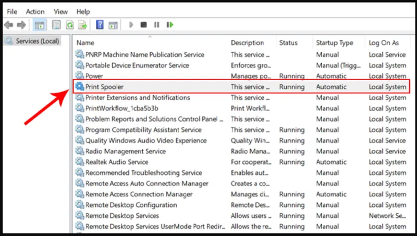Viewport: 417px width, 236px height.
Task: Click the gear icon of Power service
Action: coord(80,75)
